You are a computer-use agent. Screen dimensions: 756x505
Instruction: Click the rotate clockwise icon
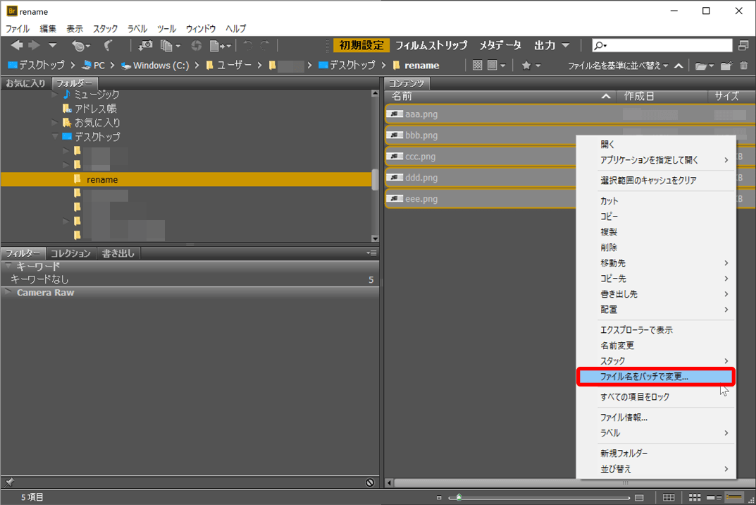265,46
